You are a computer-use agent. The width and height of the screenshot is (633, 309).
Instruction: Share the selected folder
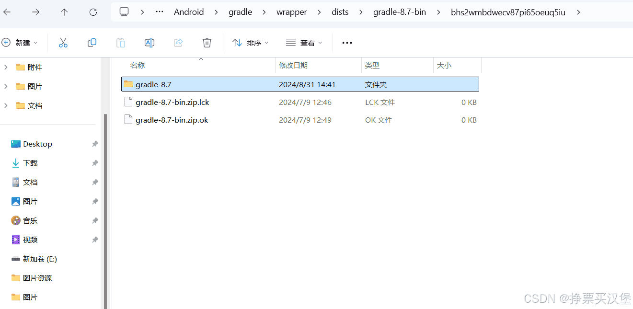coord(178,42)
